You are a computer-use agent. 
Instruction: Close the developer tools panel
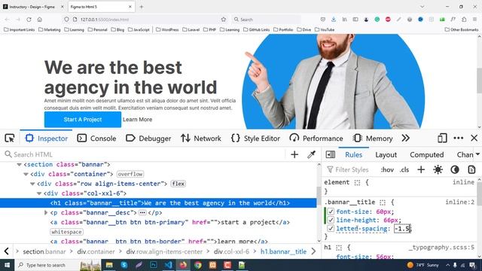click(474, 139)
